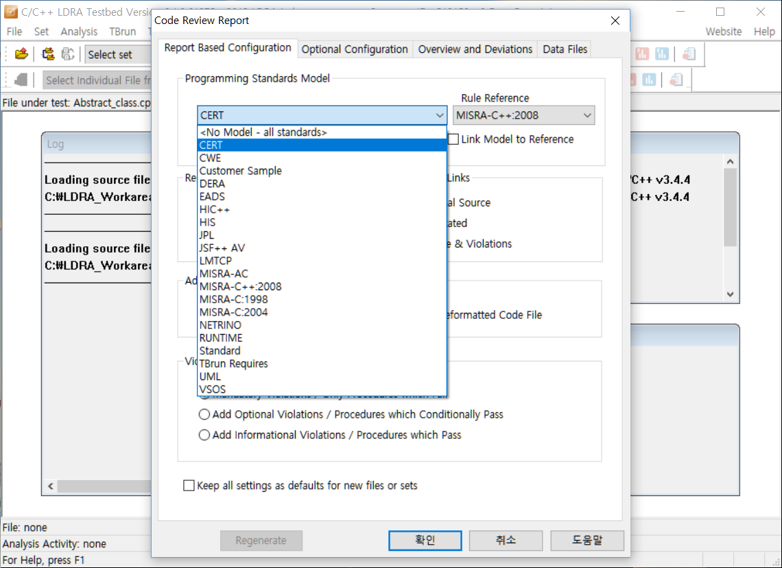Viewport: 782px width, 568px height.
Task: Select Add Optional Violations radio option
Action: 204,414
